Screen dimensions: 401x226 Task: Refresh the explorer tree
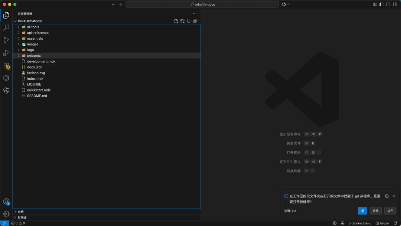tap(189, 21)
